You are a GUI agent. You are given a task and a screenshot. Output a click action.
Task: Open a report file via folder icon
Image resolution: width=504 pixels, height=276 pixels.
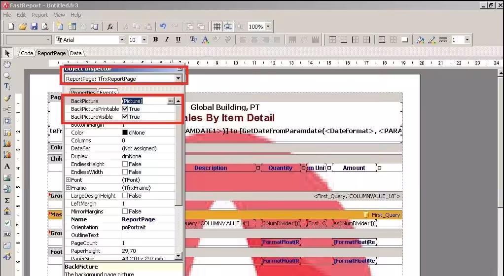pos(23,27)
